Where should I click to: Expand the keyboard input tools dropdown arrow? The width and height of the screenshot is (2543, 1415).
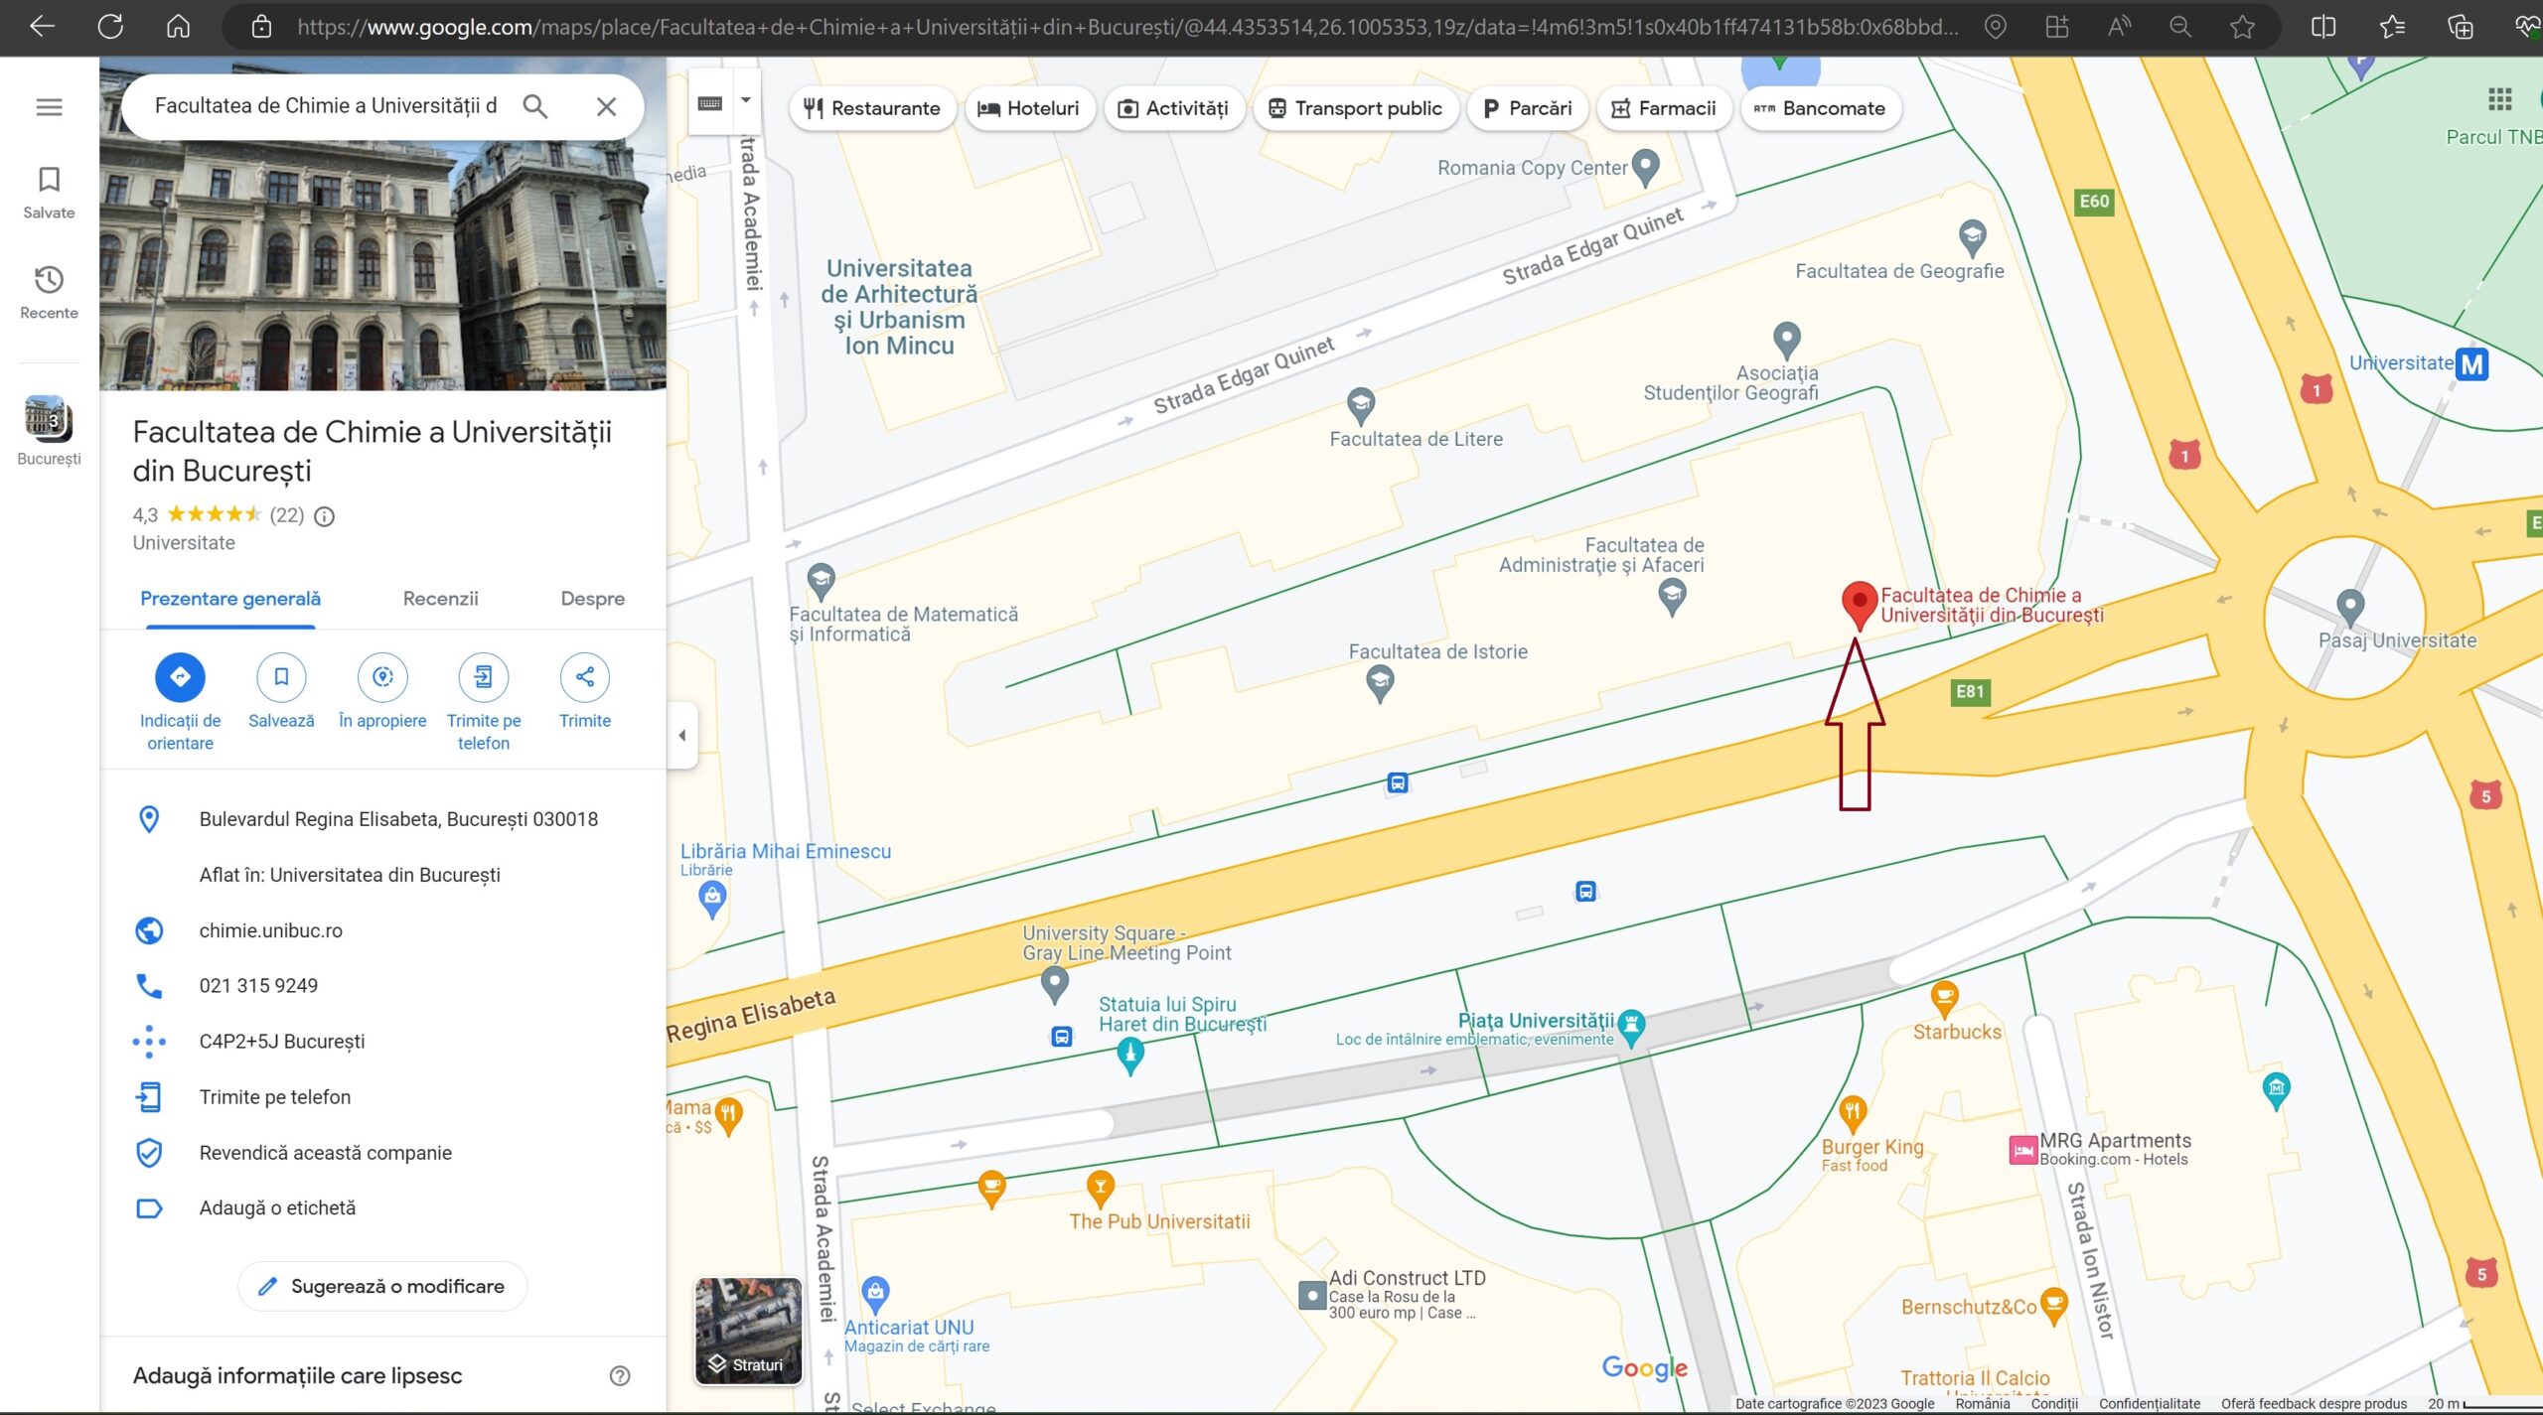(746, 101)
